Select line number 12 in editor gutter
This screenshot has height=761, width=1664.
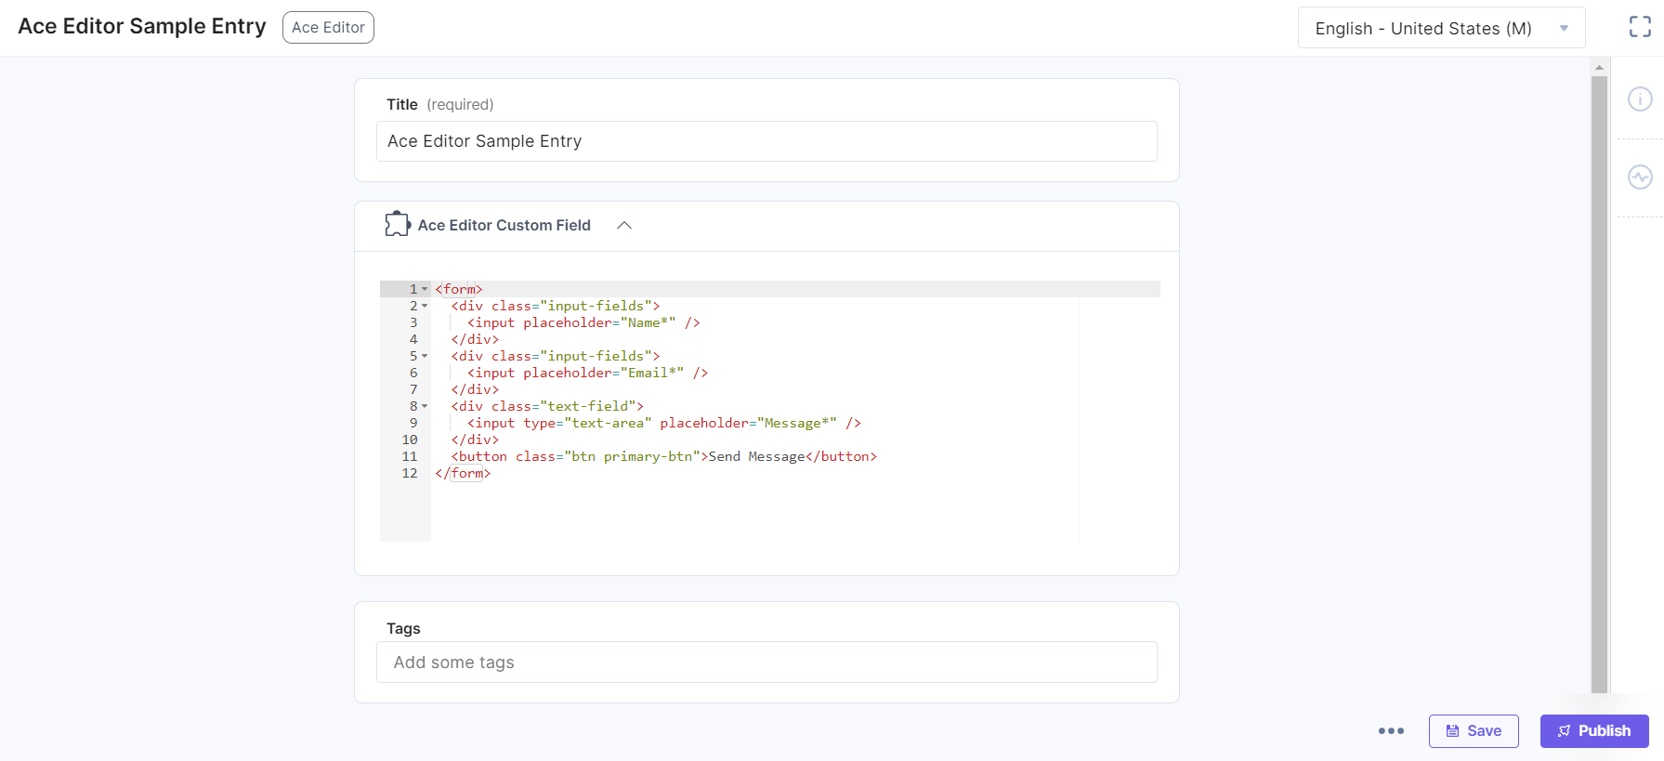[x=410, y=473]
